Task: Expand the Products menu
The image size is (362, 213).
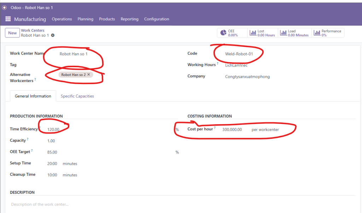Action: pos(107,19)
